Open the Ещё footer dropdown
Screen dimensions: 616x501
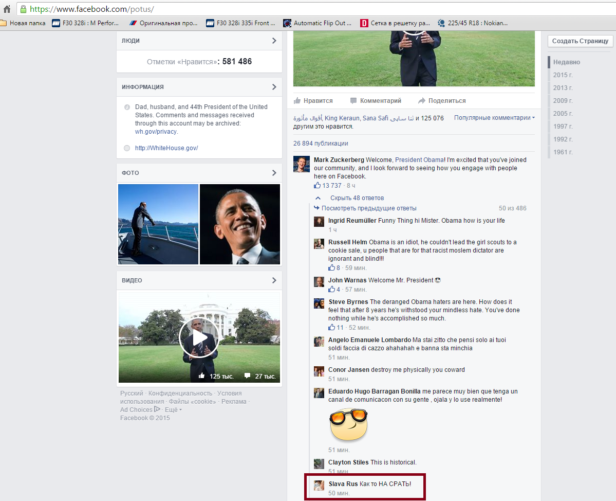[173, 410]
